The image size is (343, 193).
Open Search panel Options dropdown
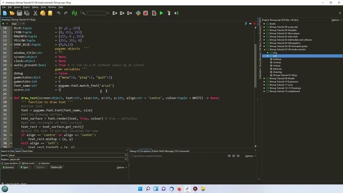[x=122, y=167]
